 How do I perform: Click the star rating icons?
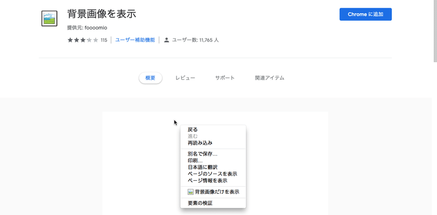83,40
